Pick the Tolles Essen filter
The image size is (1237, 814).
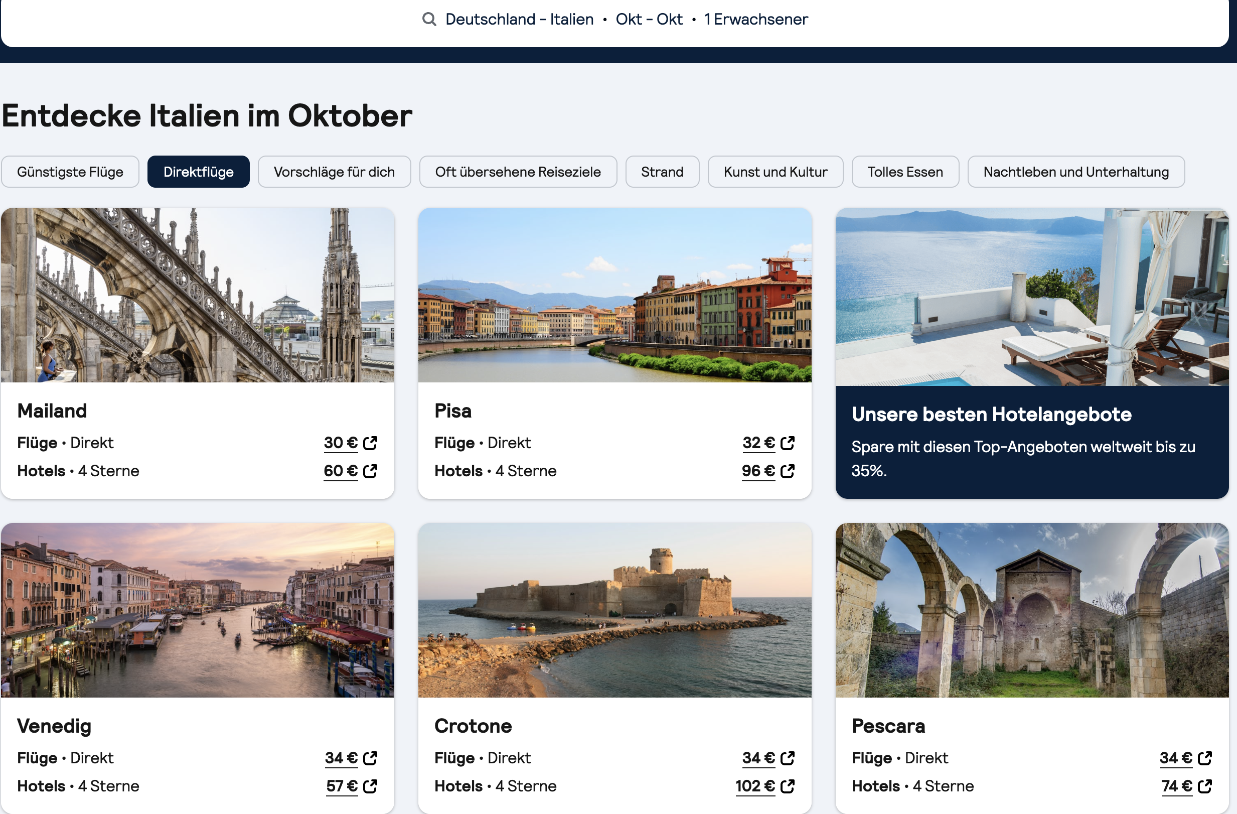905,172
